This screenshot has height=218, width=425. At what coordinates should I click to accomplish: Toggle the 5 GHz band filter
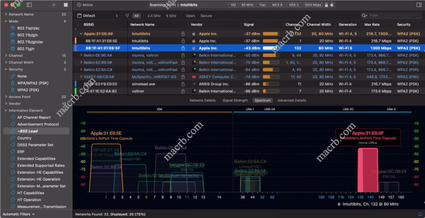click(171, 16)
